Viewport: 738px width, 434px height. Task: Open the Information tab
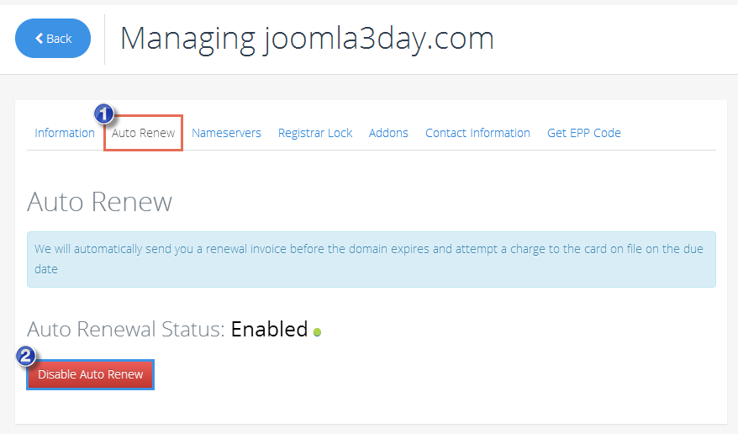click(x=65, y=133)
